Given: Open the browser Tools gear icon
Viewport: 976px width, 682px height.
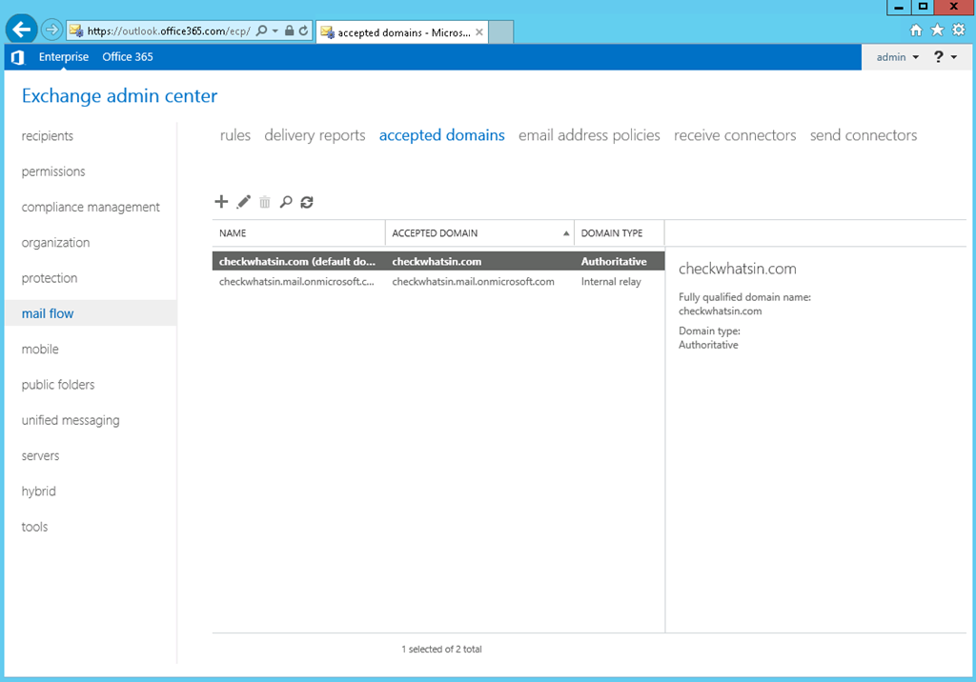Looking at the screenshot, I should pyautogui.click(x=959, y=30).
